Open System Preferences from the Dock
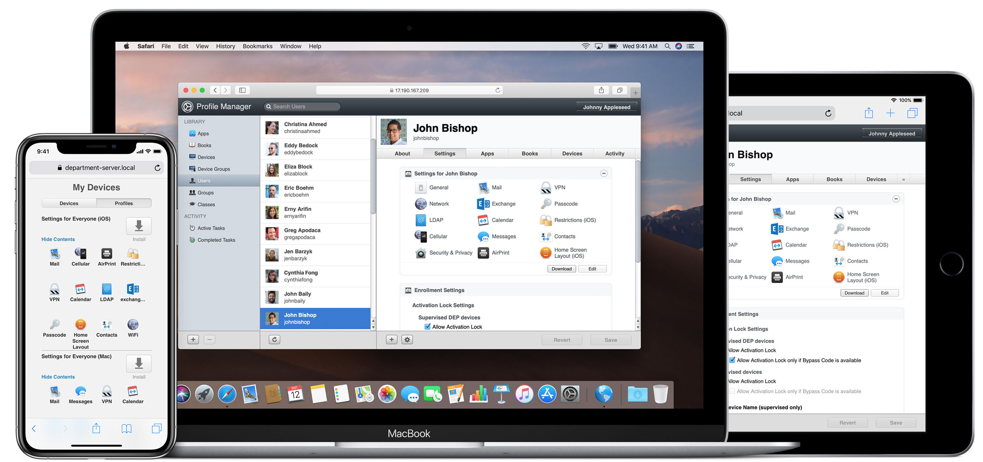Screen dimensions: 983x462 pos(570,394)
